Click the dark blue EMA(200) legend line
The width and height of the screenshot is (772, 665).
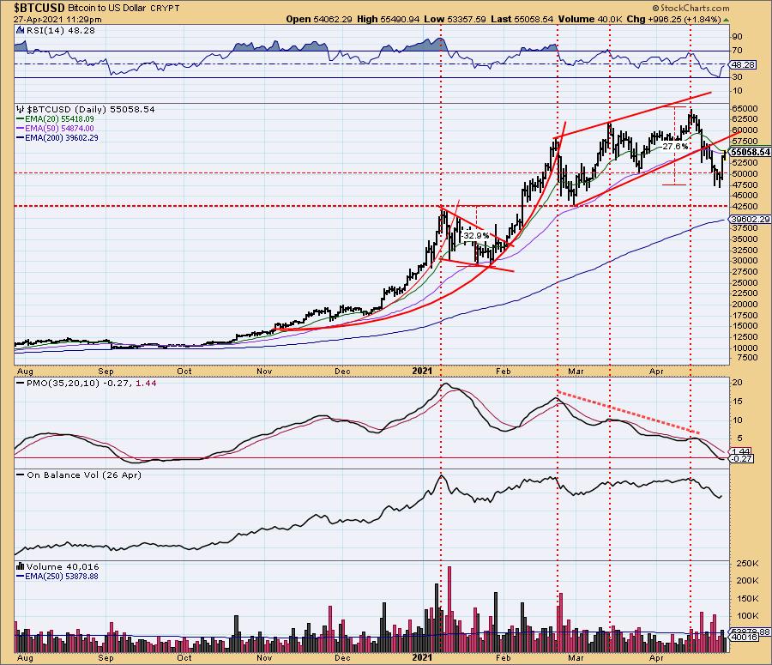coord(21,138)
